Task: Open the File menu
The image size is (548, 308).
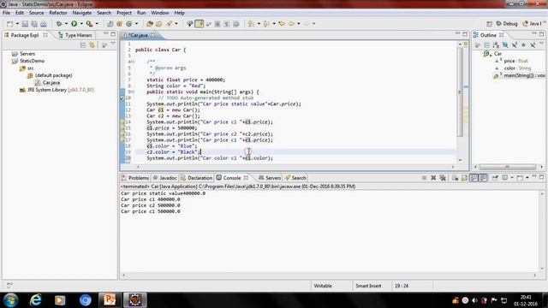Action: click(6, 13)
